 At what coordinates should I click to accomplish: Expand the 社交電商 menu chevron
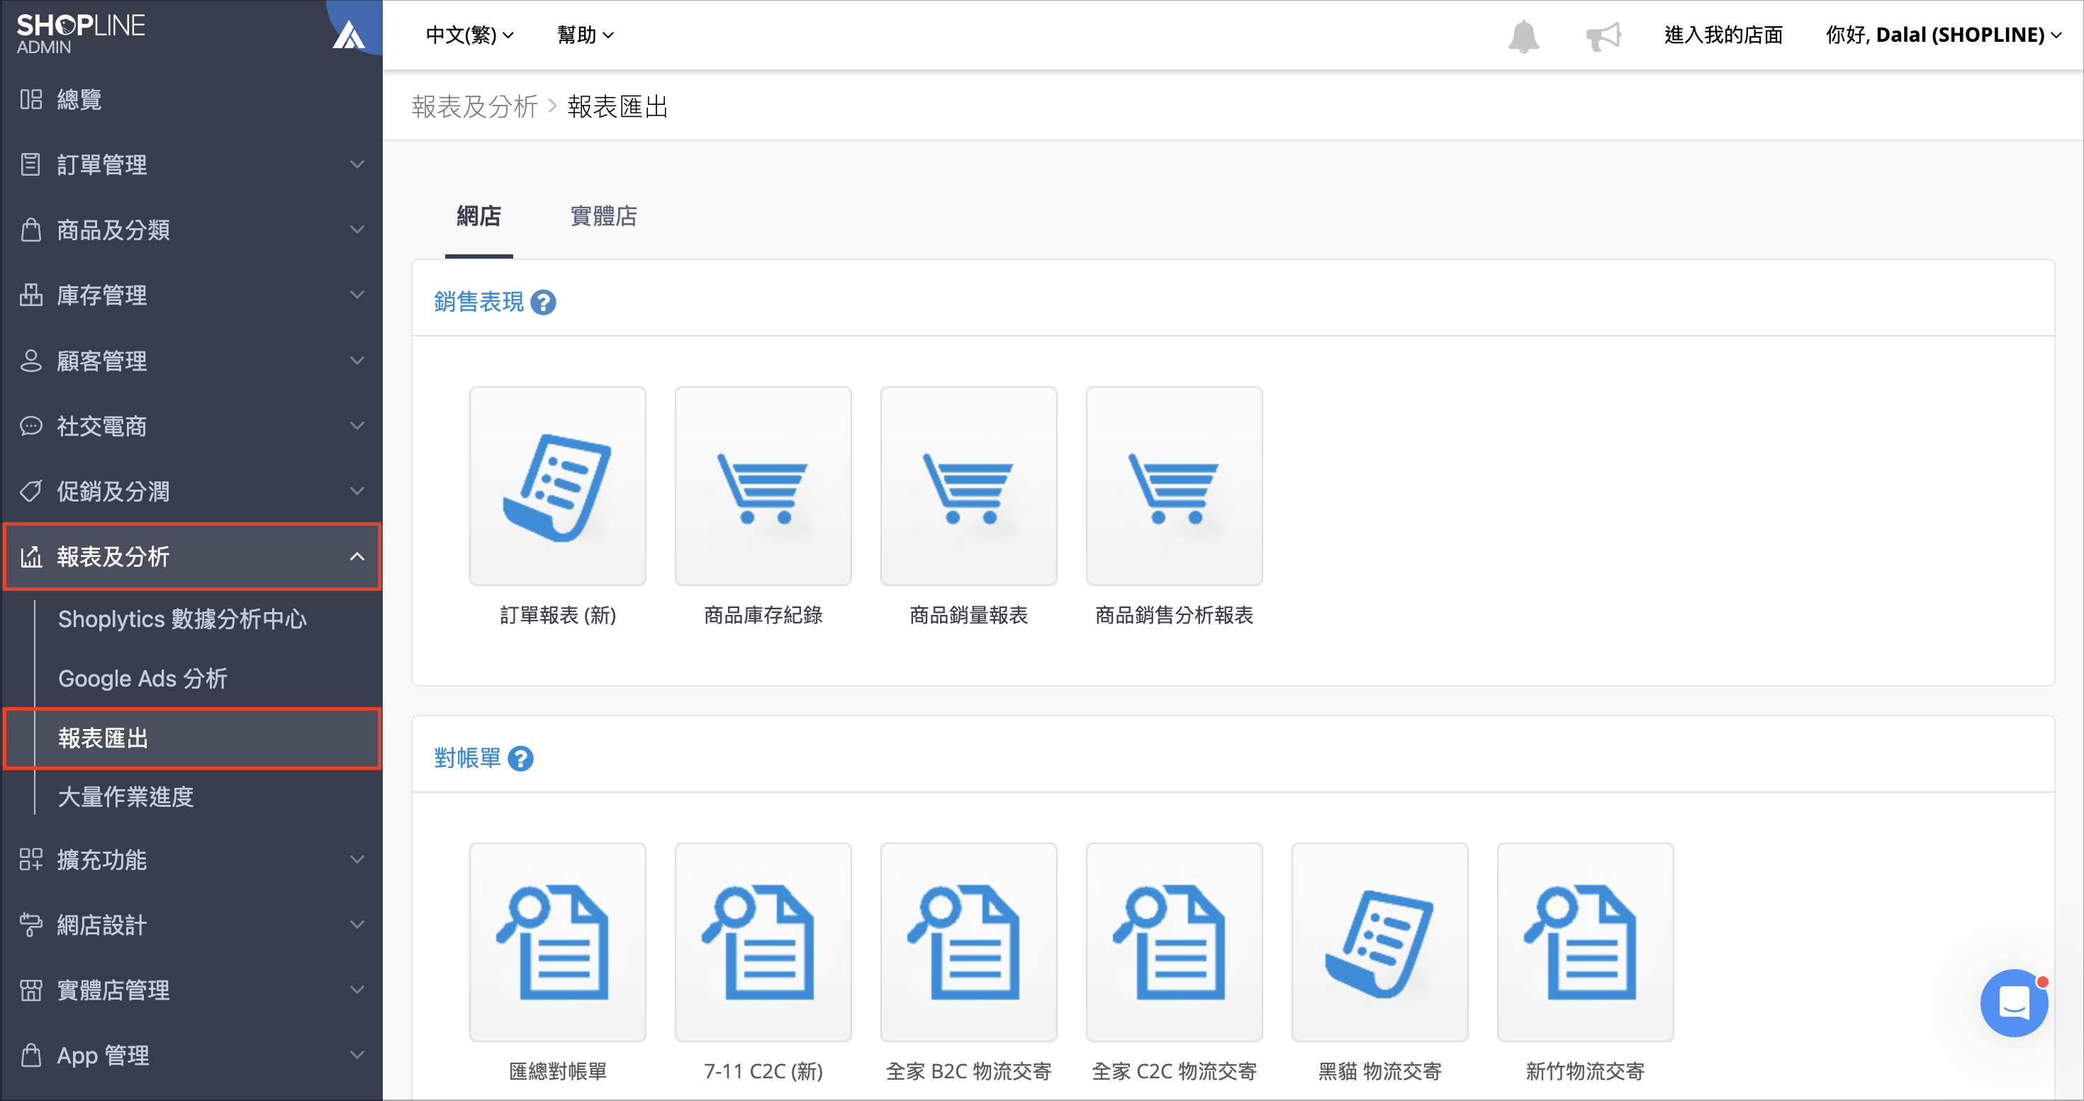click(x=357, y=426)
